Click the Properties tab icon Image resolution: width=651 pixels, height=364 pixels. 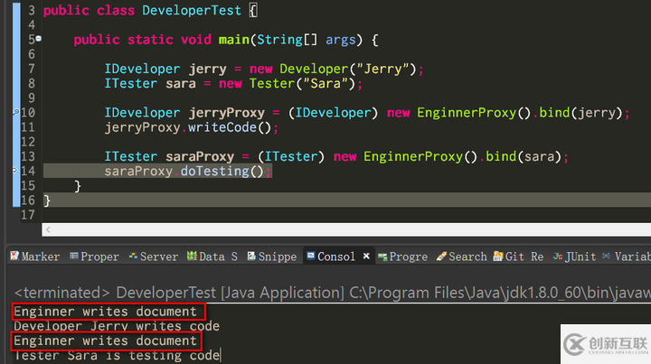pos(74,256)
